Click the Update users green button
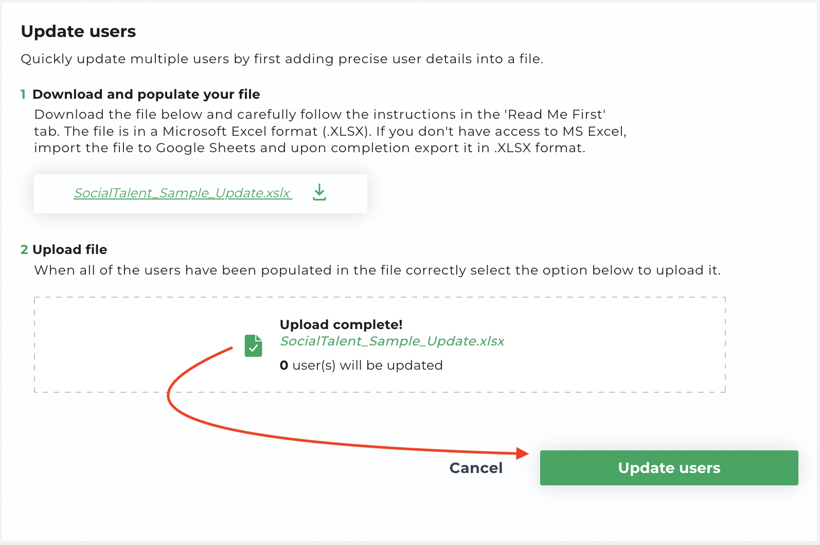This screenshot has width=820, height=545. point(669,468)
